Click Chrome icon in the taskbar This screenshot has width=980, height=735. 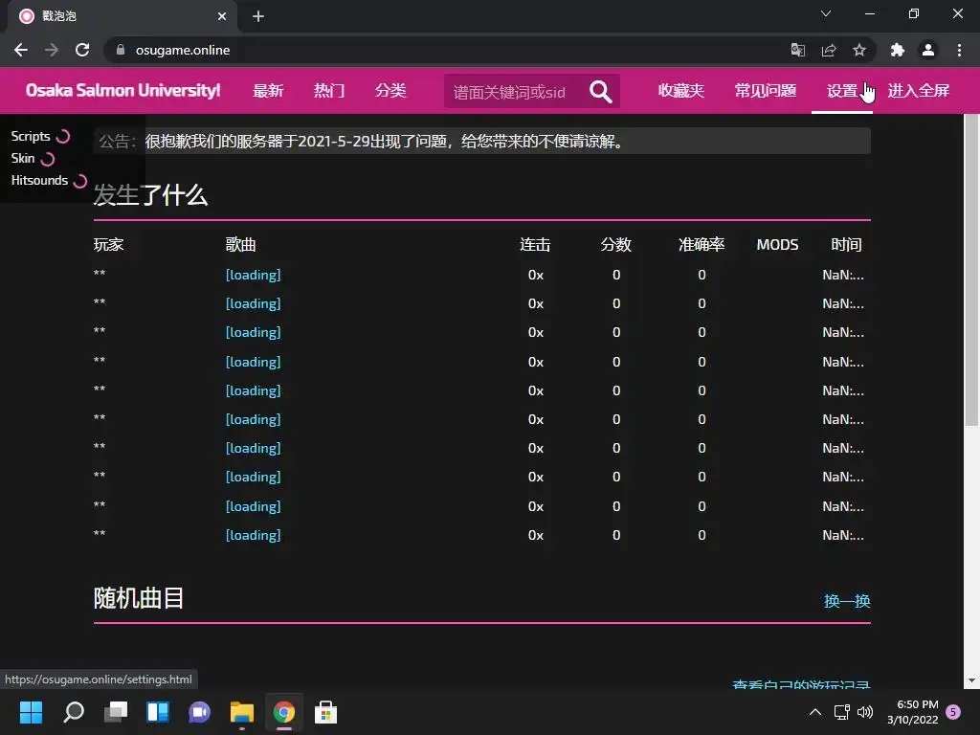click(x=283, y=712)
